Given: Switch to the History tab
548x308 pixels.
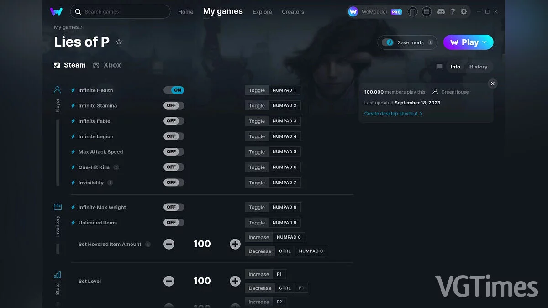Looking at the screenshot, I should [x=478, y=67].
